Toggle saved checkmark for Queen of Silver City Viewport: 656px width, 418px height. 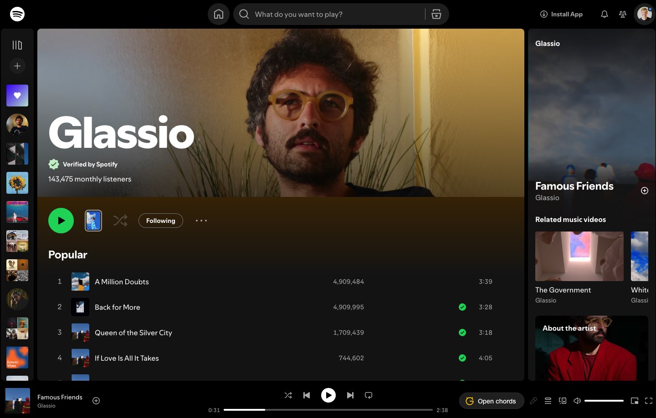point(462,332)
